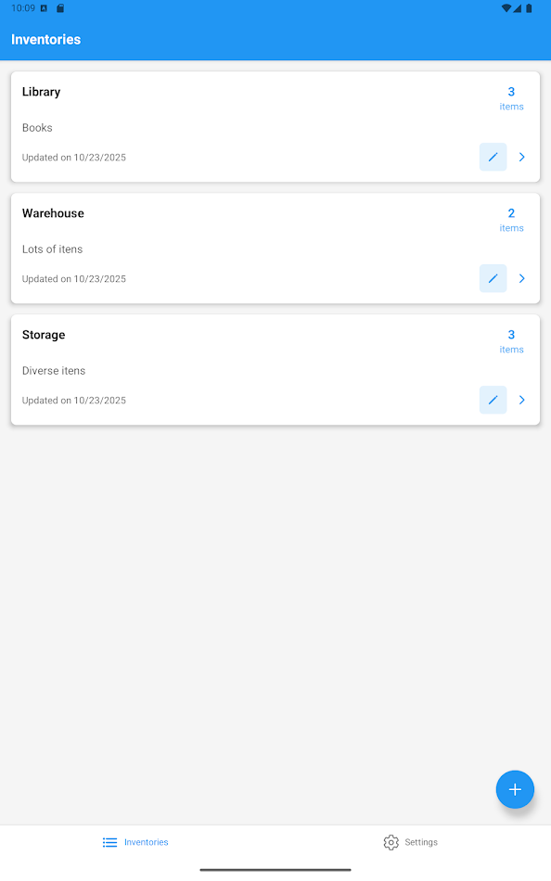This screenshot has height=881, width=551.
Task: Click the 3 items label on Storage card
Action: (511, 340)
